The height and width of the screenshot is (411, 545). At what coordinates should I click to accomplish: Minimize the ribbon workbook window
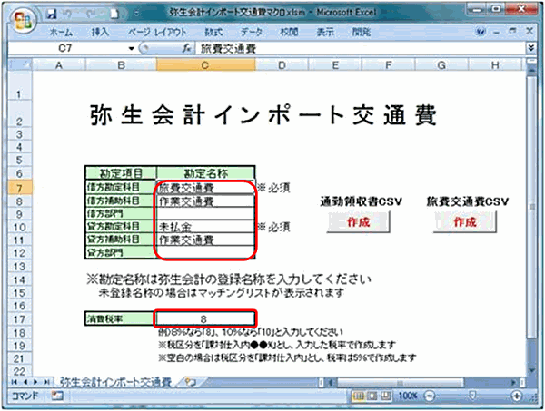pyautogui.click(x=496, y=32)
